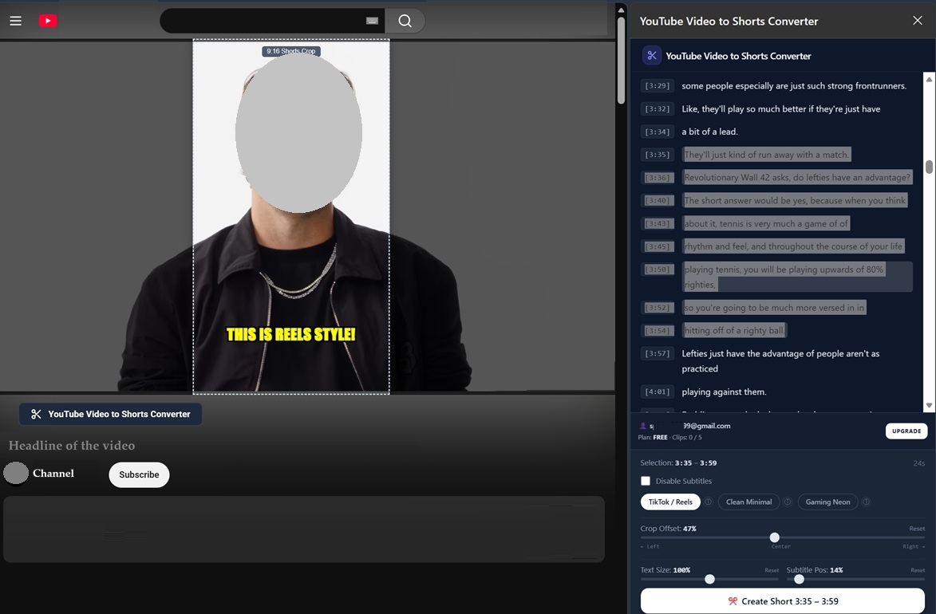The width and height of the screenshot is (936, 614).
Task: Click the video description box
Action: (304, 529)
